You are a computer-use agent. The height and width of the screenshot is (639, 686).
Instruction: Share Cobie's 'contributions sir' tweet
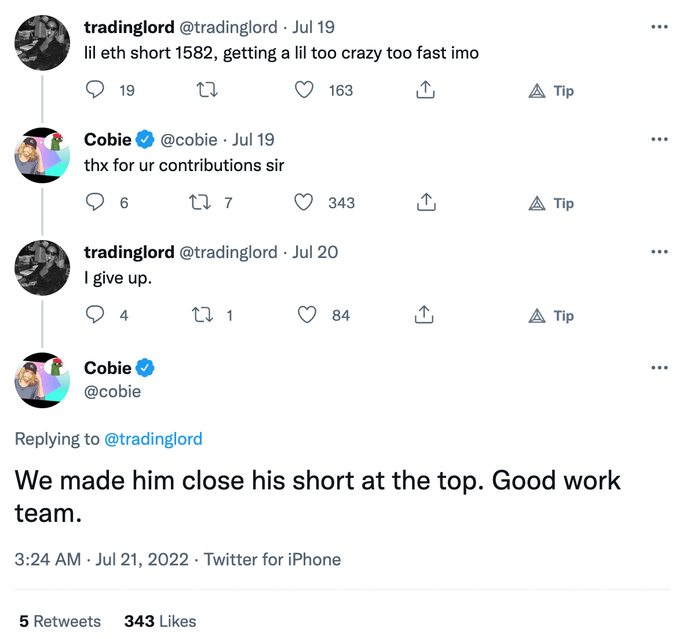tap(425, 202)
